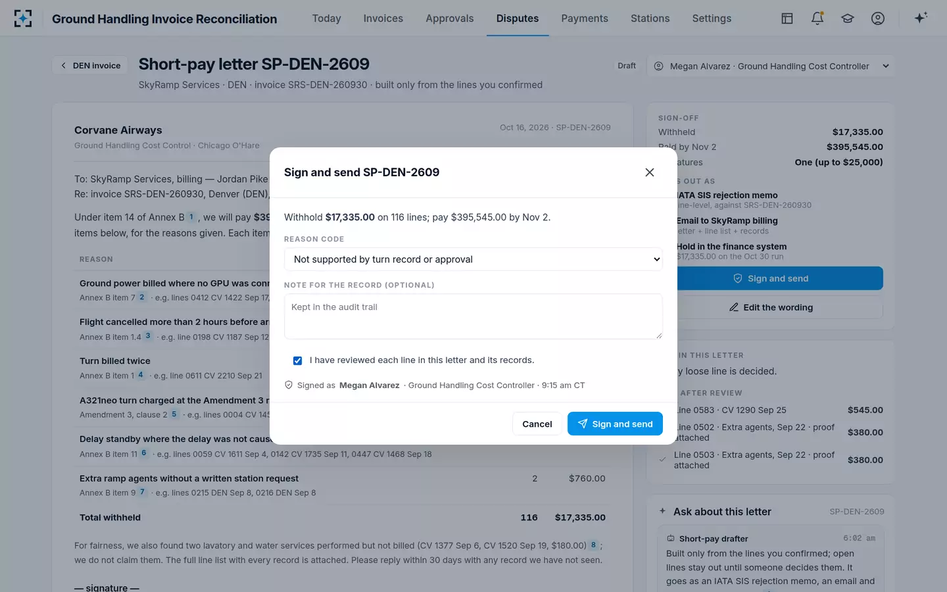Click the $760.00 amount for extra agents
The height and width of the screenshot is (592, 947).
click(x=587, y=478)
